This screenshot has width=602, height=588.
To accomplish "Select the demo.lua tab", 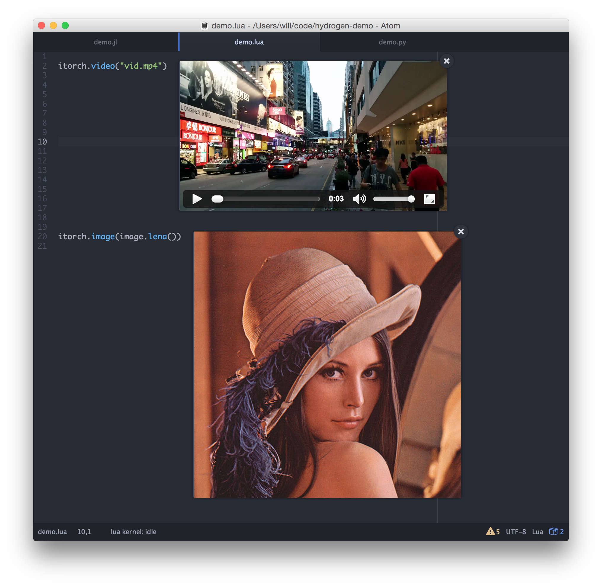I will 249,42.
